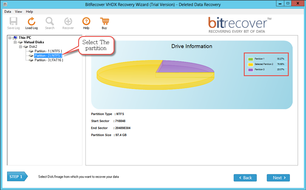Image resolution: width=306 pixels, height=190 pixels.
Task: Click the Recover toolbar icon
Action: (x=68, y=21)
